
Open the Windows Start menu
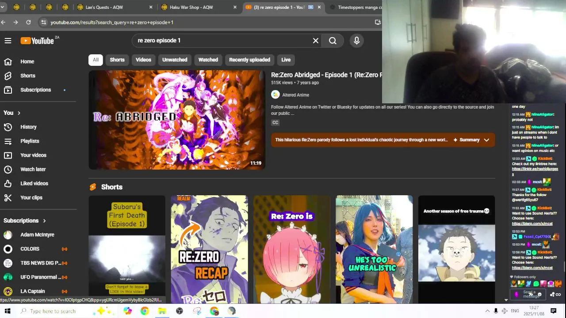(x=8, y=311)
